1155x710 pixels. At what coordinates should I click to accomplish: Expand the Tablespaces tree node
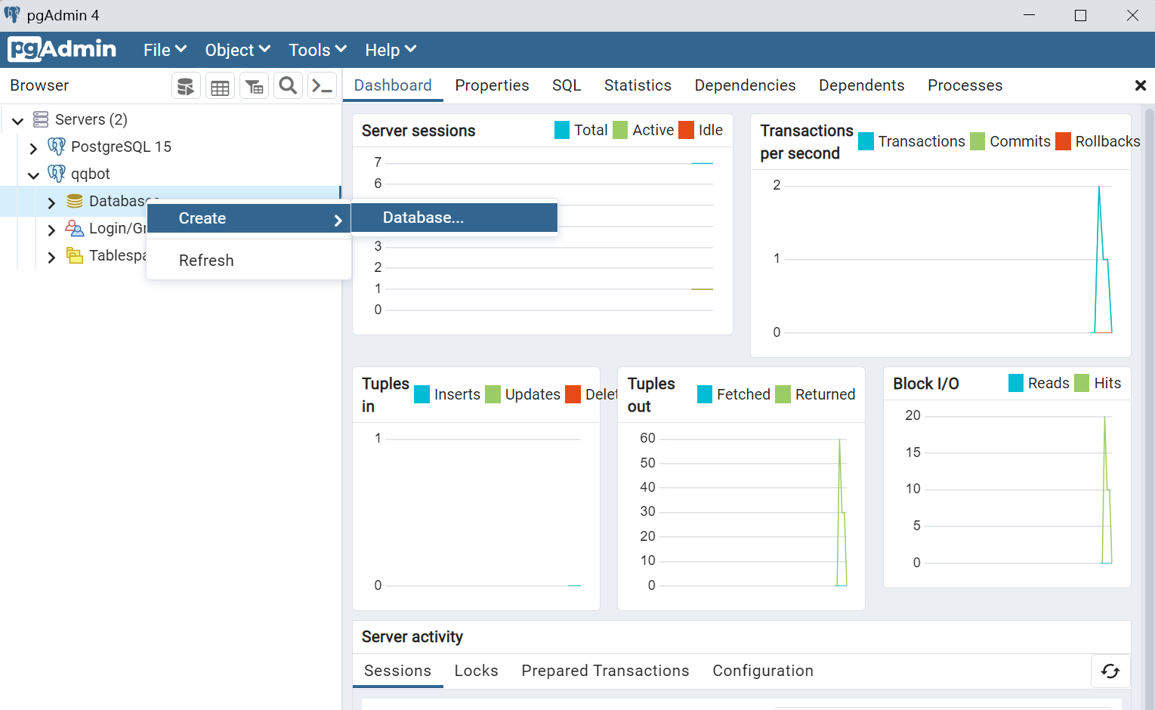click(51, 257)
